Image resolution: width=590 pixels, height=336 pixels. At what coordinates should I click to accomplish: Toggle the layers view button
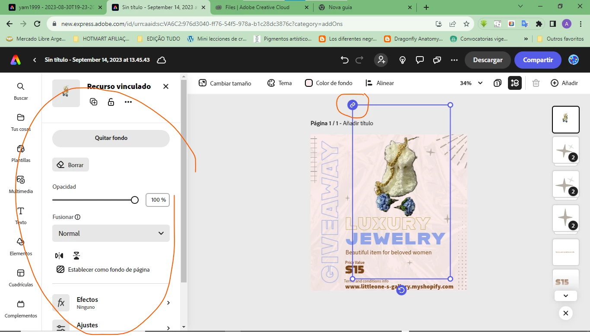click(x=515, y=83)
